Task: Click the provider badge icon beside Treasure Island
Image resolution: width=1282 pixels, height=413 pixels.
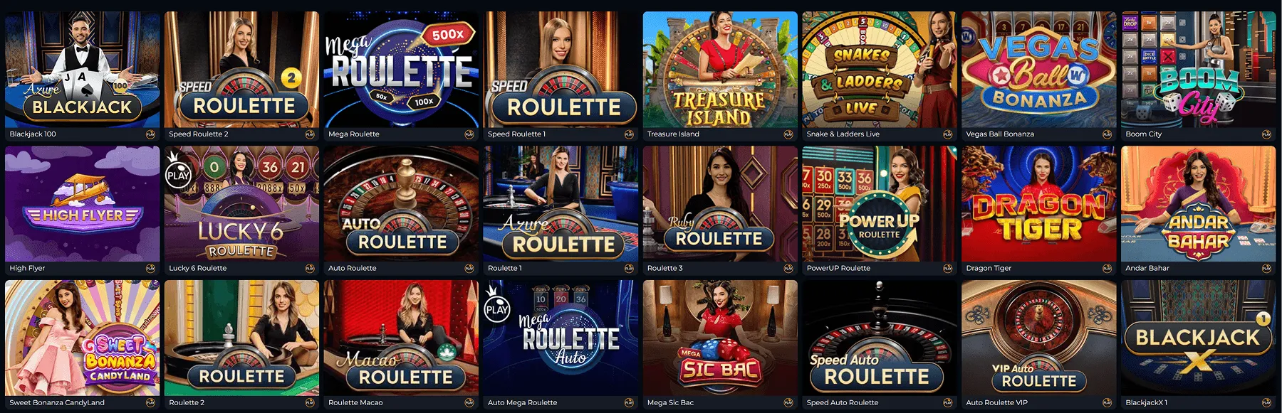Action: [788, 134]
